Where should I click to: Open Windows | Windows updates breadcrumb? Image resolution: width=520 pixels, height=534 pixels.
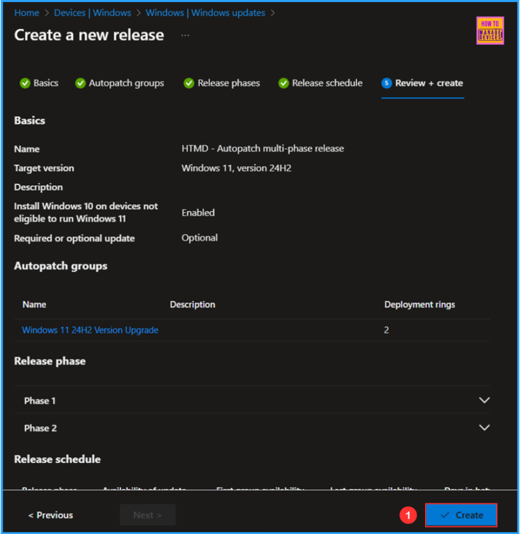[205, 13]
